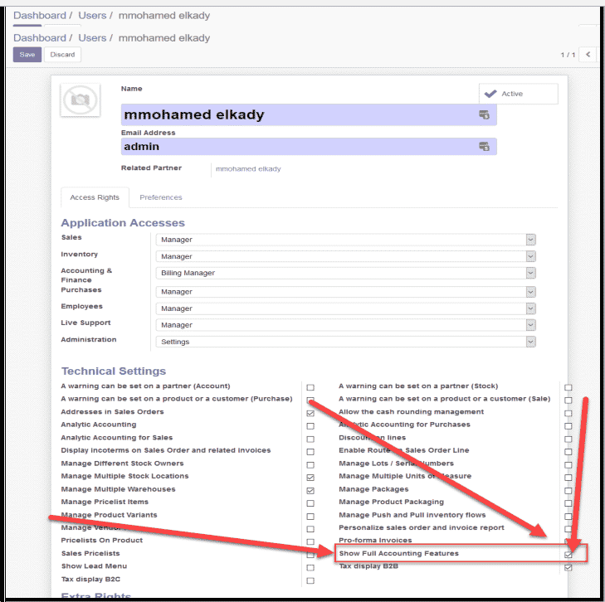Switch to the Access Rights tab
Viewport: 605px width, 602px height.
(95, 197)
